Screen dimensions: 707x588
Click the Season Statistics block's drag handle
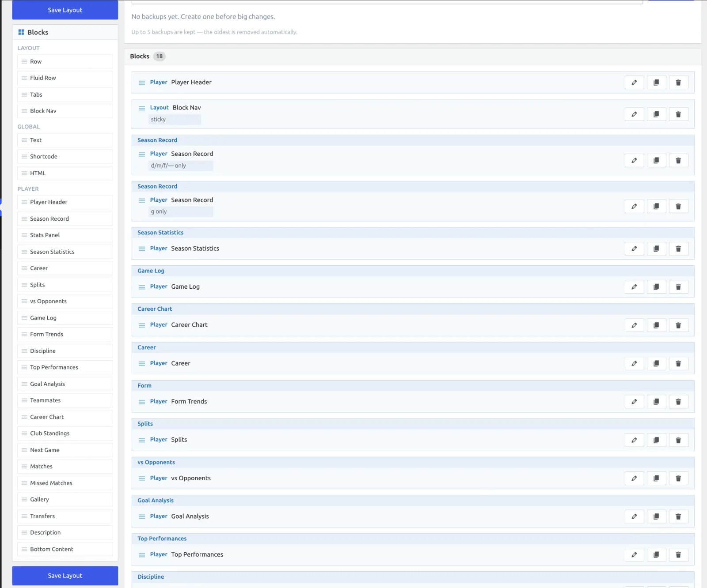click(142, 249)
